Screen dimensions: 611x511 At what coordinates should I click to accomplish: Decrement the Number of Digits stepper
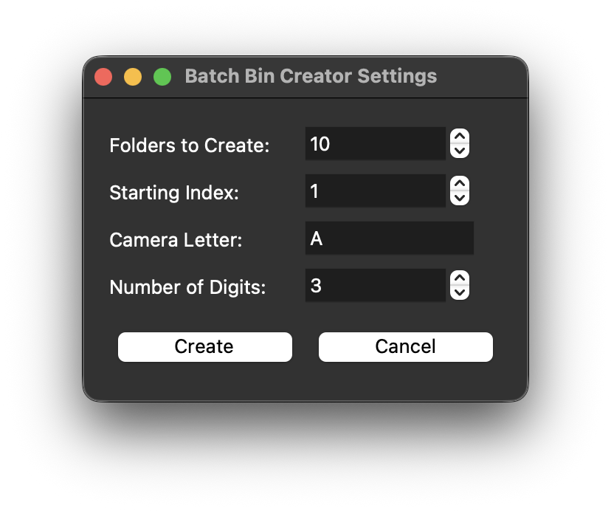pos(460,292)
